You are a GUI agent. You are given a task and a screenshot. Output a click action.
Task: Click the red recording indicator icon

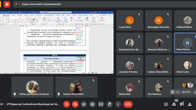[7, 4]
